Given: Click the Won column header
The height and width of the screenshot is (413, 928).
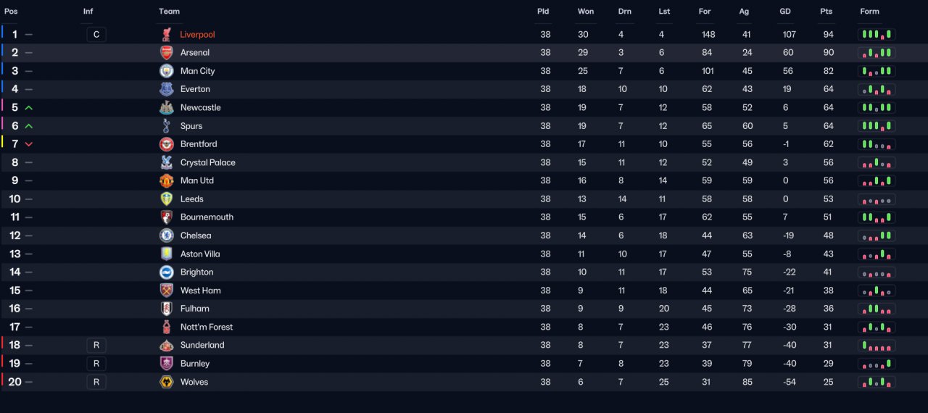Looking at the screenshot, I should tap(586, 11).
